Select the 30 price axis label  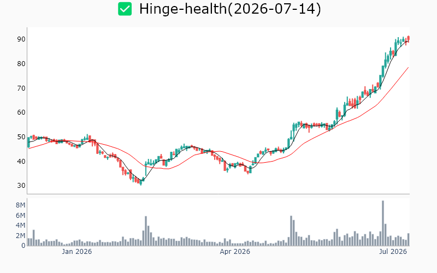(x=21, y=185)
